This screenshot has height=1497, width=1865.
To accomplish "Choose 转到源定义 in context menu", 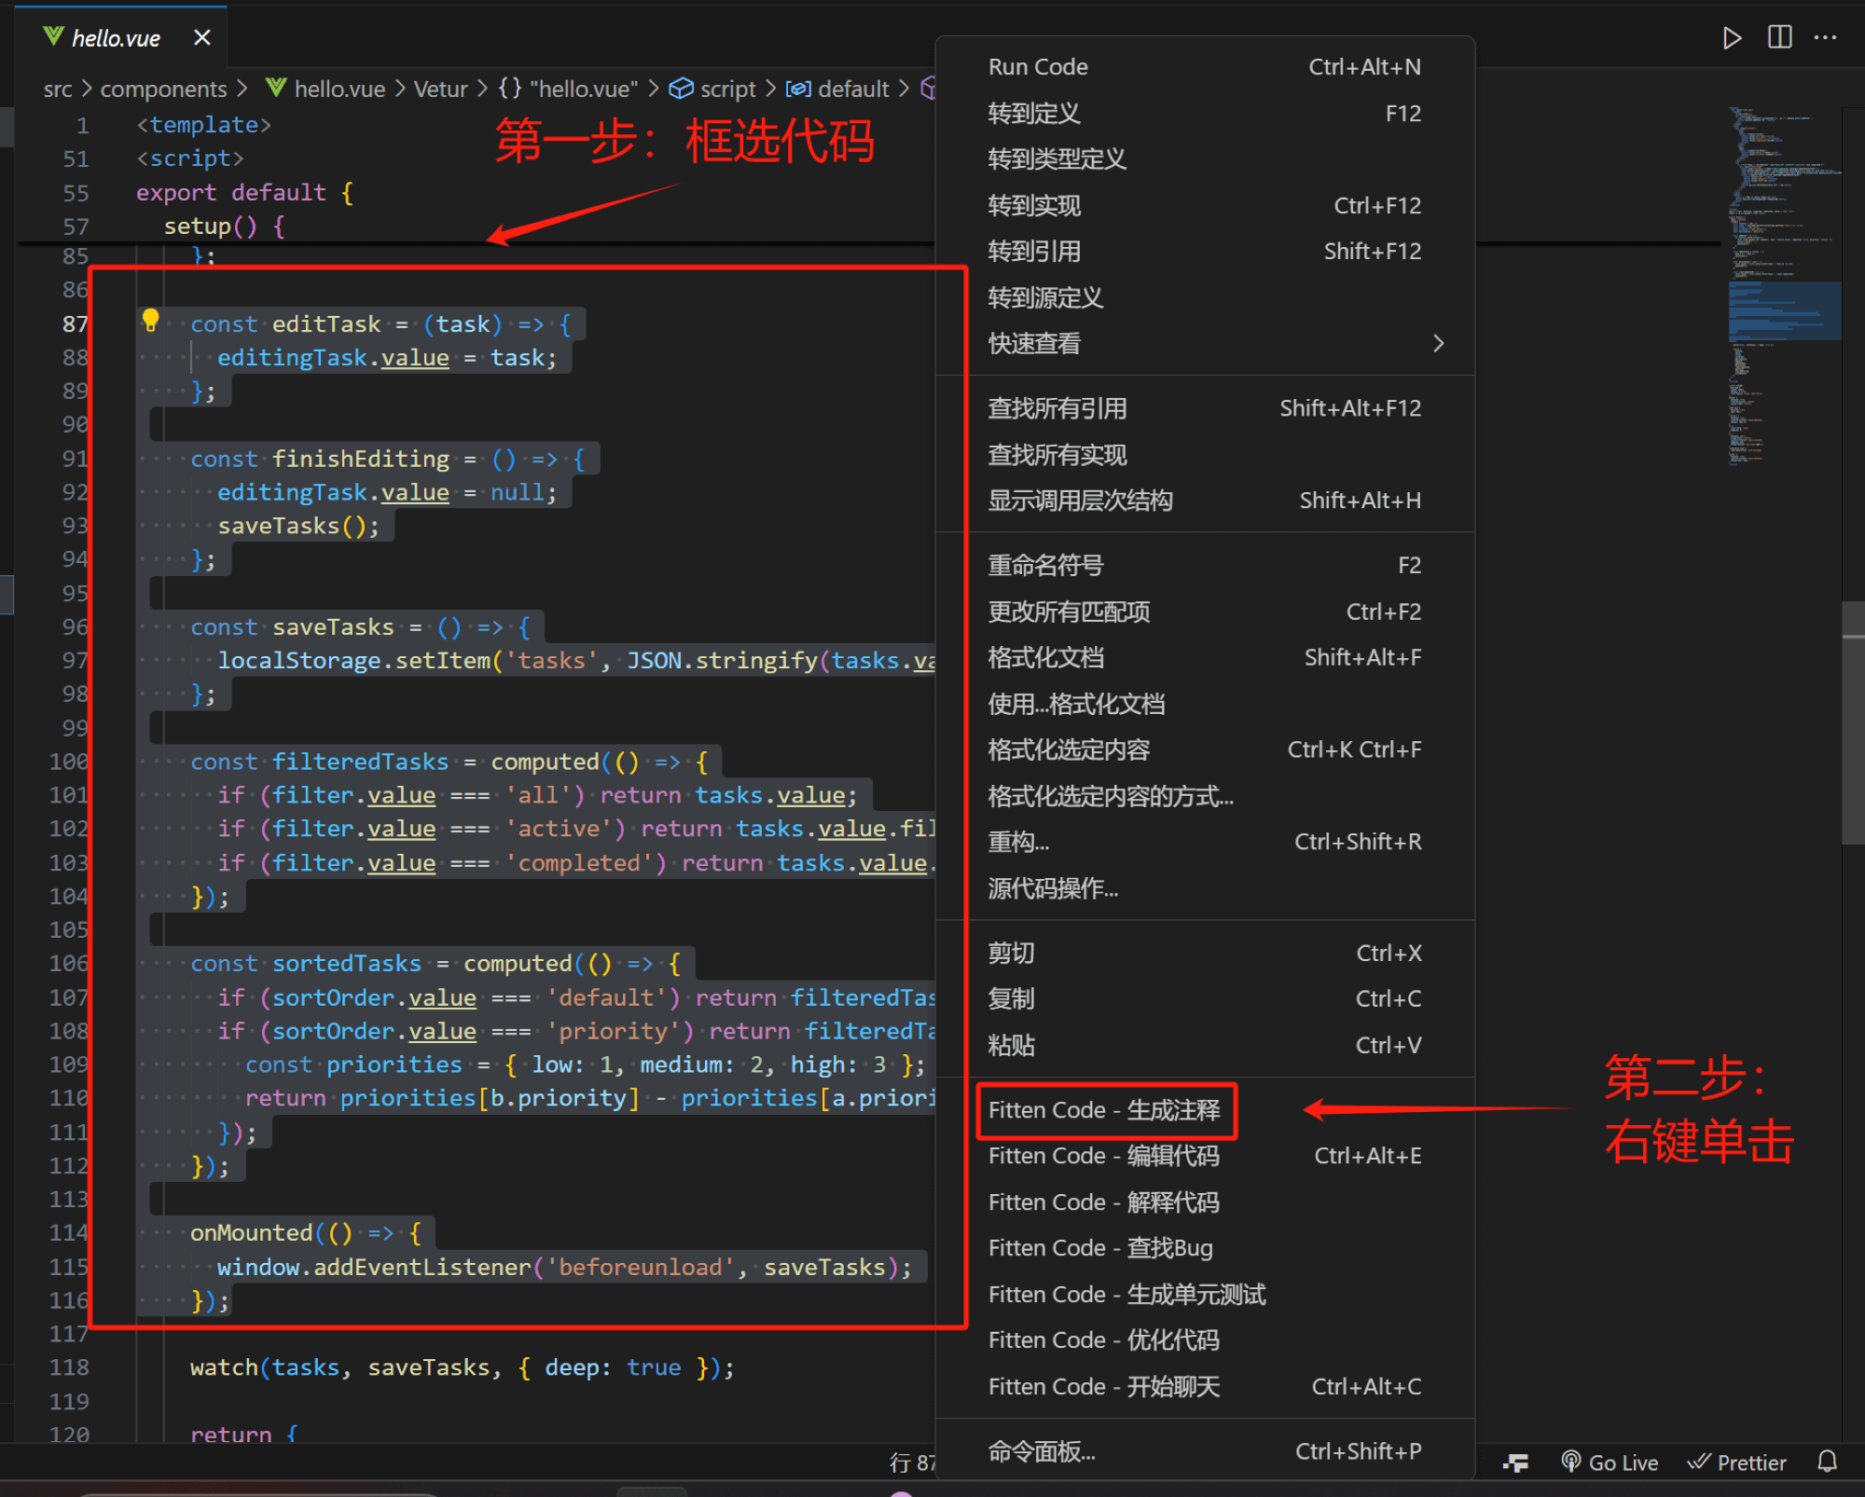I will pos(1205,298).
